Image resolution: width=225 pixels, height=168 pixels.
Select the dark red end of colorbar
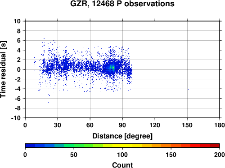[x=215, y=146]
